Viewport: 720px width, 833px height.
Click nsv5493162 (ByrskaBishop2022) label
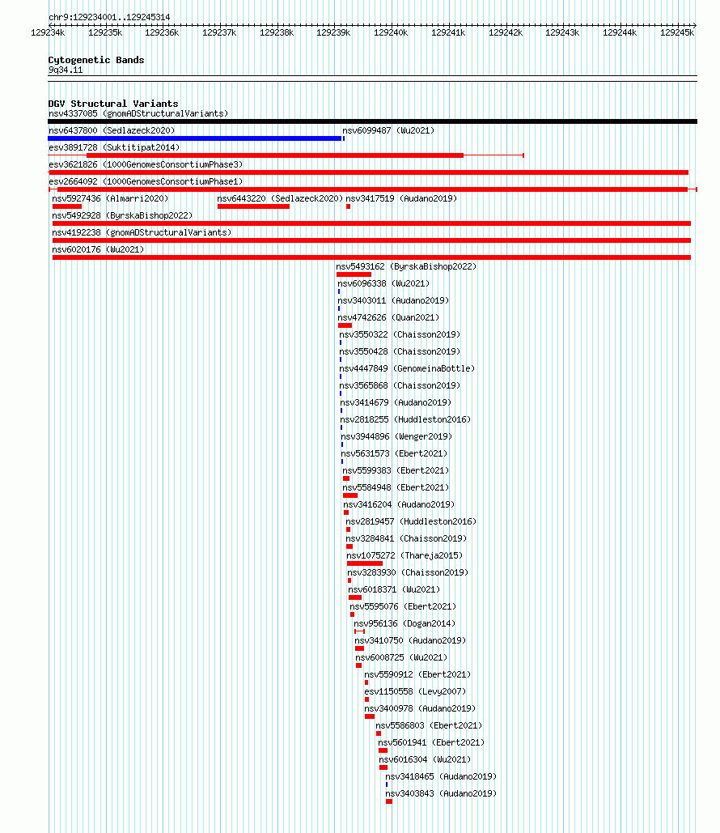pyautogui.click(x=406, y=266)
